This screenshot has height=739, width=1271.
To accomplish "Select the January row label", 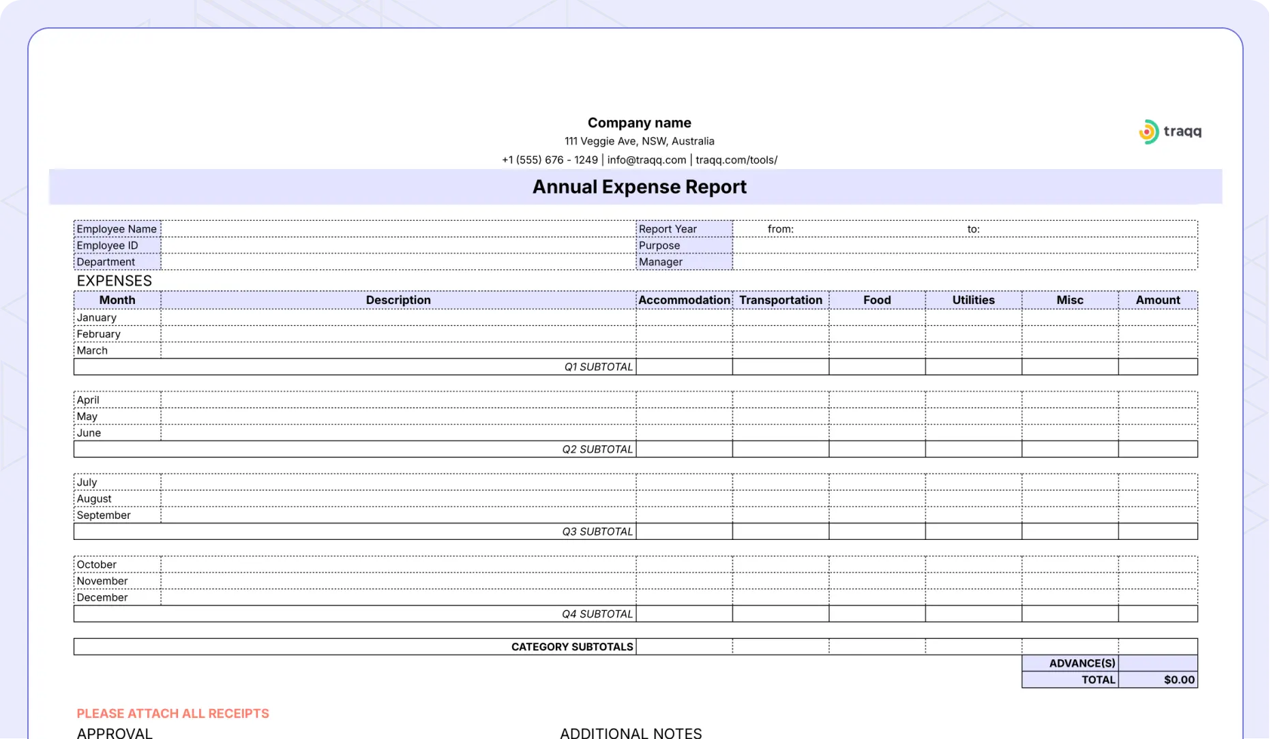I will tap(96, 318).
